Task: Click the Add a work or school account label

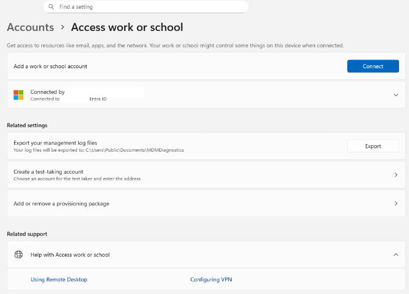Action: click(x=50, y=66)
